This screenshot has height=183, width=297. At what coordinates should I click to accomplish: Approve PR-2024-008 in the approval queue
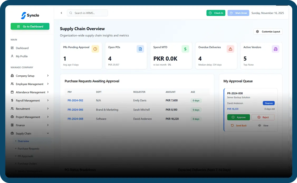pos(238,117)
